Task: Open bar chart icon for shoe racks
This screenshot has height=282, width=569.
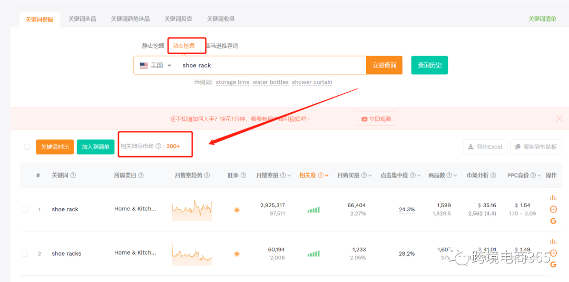Action: pos(553,241)
